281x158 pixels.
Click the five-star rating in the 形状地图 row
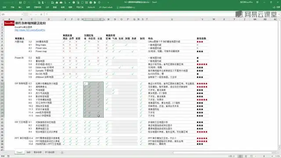coord(202,65)
